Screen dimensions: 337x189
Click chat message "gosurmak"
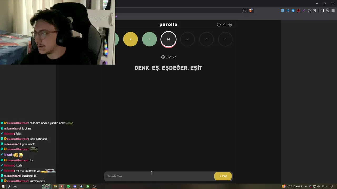click(x=28, y=144)
